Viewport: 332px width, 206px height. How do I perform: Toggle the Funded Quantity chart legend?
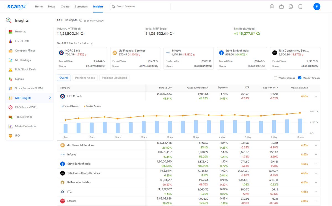(71, 106)
